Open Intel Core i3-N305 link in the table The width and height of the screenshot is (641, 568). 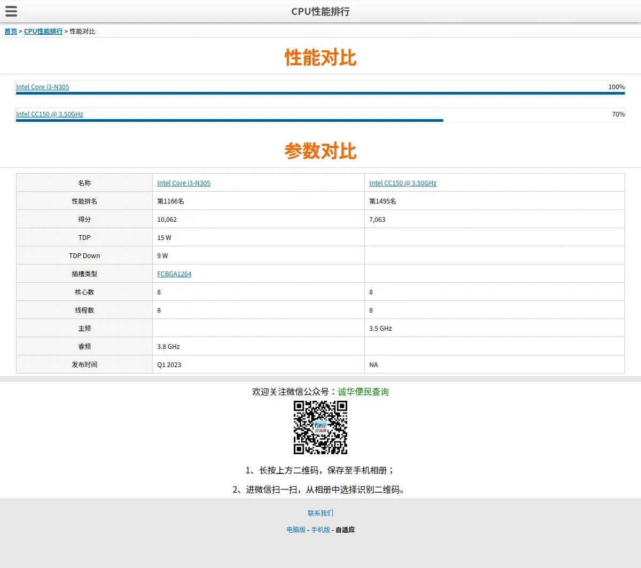(x=184, y=183)
